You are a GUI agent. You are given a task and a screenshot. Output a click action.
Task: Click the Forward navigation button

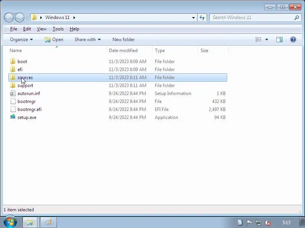click(19, 17)
